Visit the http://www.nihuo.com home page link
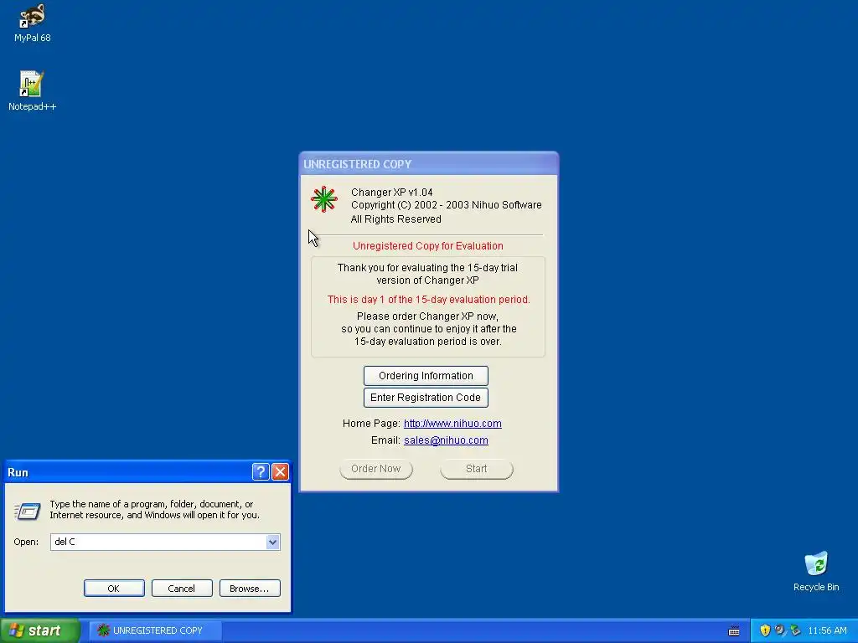This screenshot has height=643, width=858. pyautogui.click(x=452, y=423)
